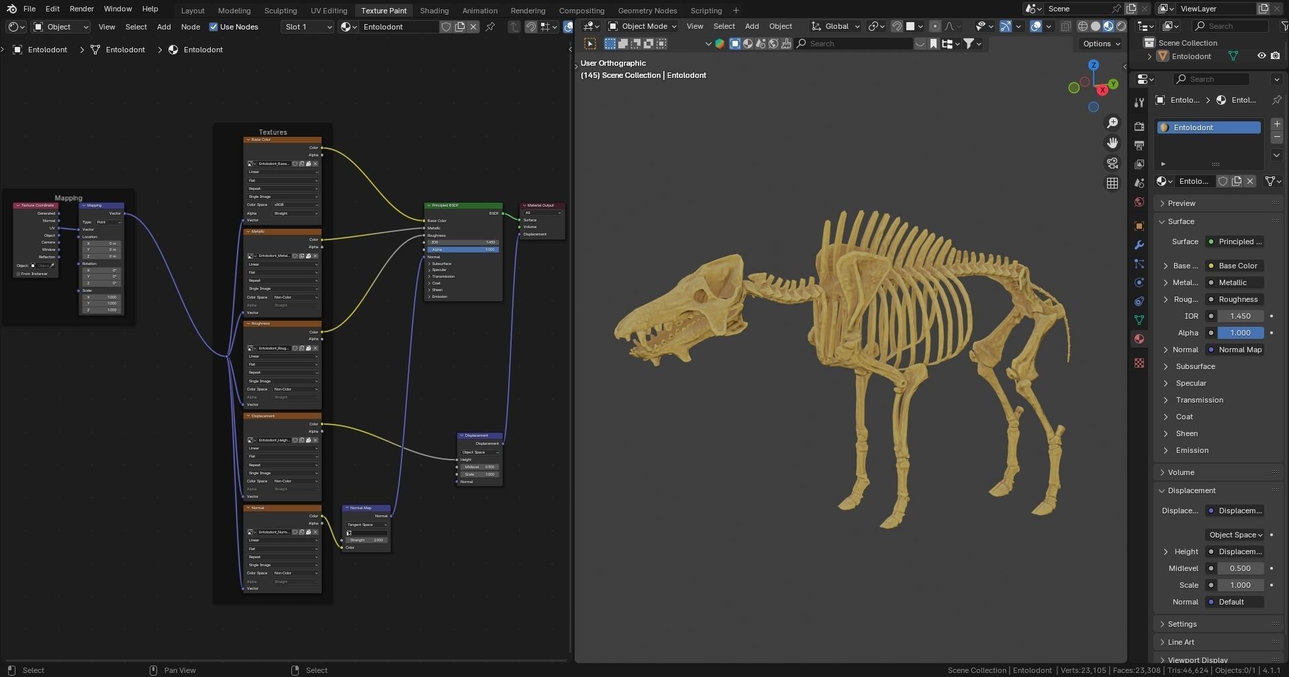Switch to the Shading workspace tab
Image resolution: width=1289 pixels, height=677 pixels.
[x=434, y=10]
